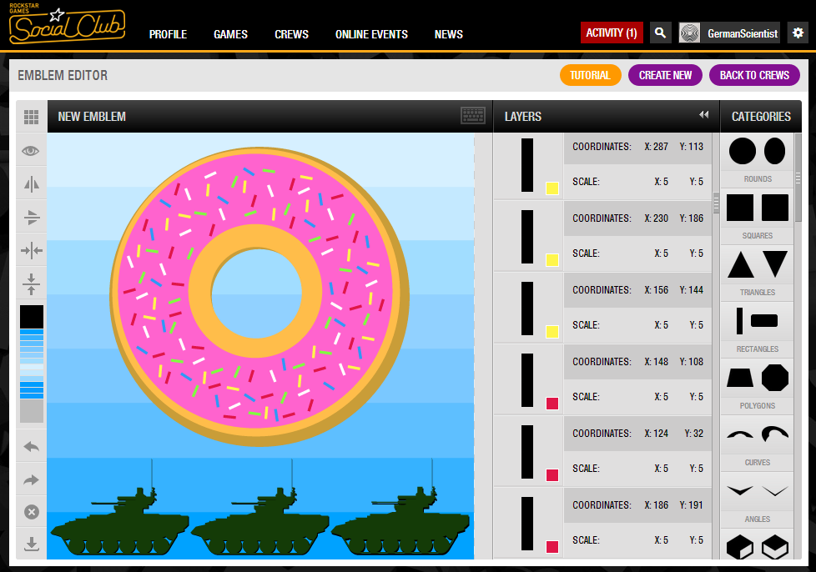816x572 pixels.
Task: Choose the open box shape
Action: pyautogui.click(x=775, y=547)
